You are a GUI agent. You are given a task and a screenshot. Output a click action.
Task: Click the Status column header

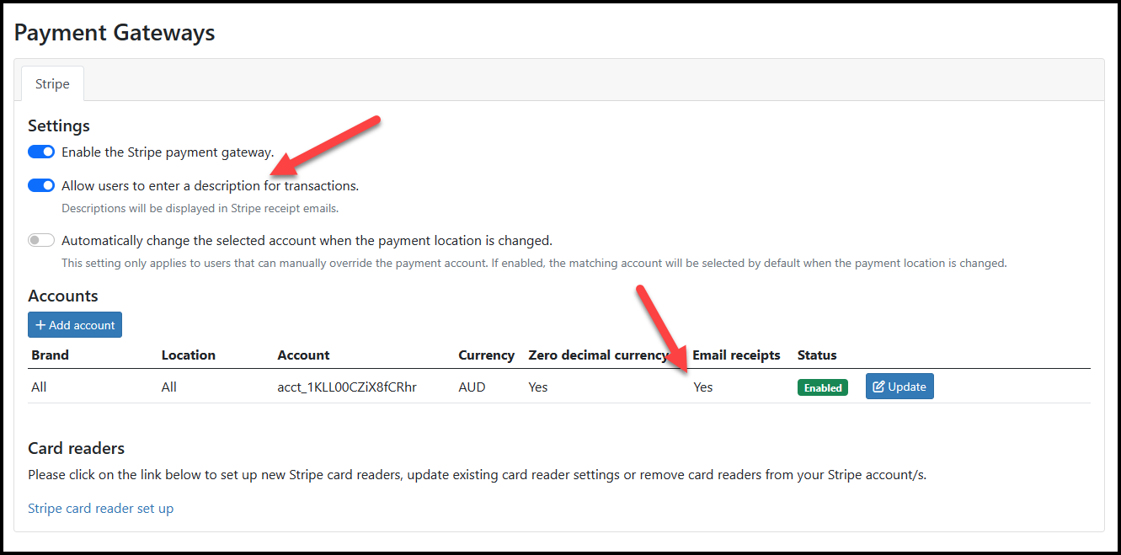(x=817, y=355)
